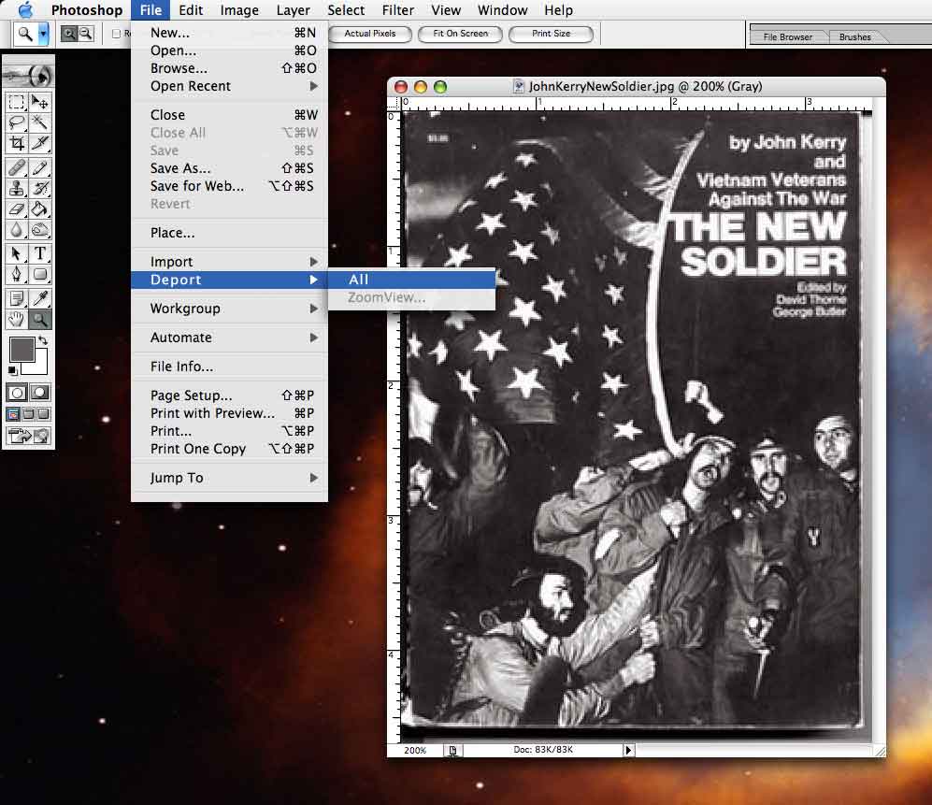Select the History Brush tool
The width and height of the screenshot is (932, 805).
click(40, 189)
